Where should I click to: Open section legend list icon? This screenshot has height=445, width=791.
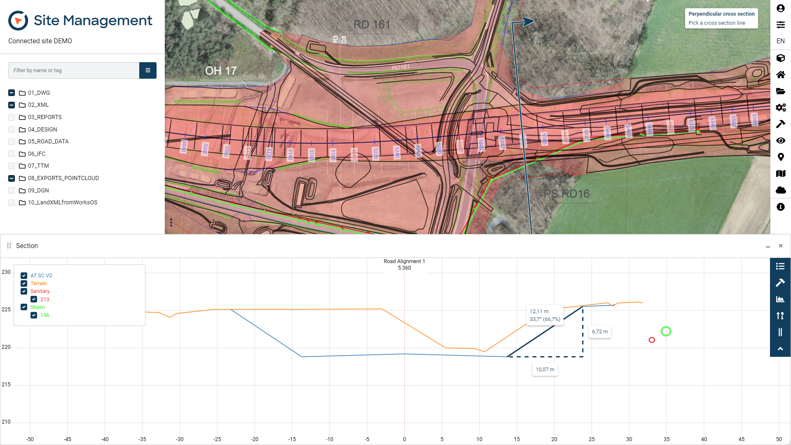tap(780, 266)
